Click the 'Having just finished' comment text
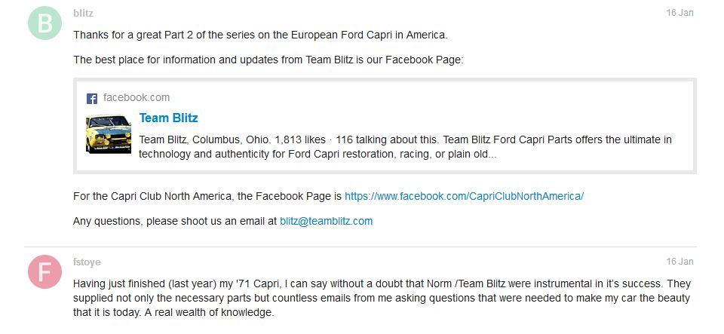 382,298
